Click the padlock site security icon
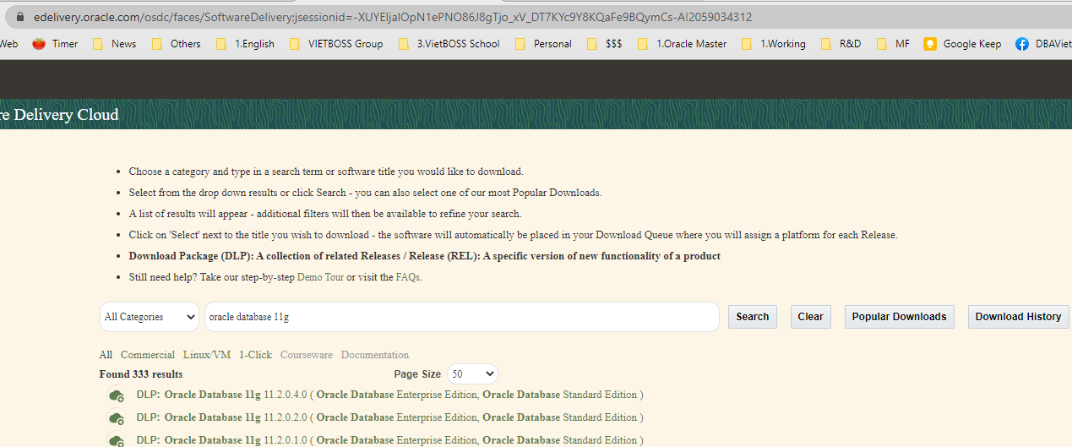This screenshot has width=1072, height=447. [x=21, y=17]
